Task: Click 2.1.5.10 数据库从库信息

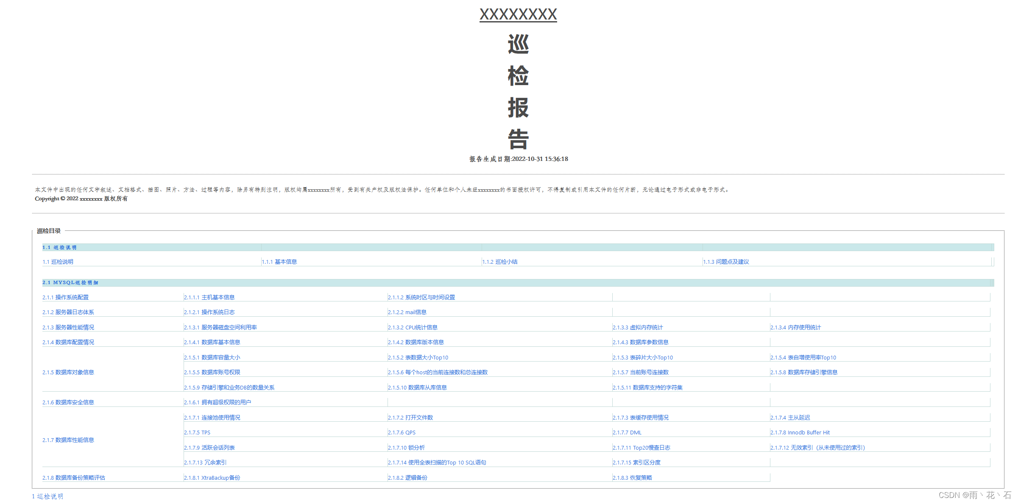Action: click(x=418, y=388)
